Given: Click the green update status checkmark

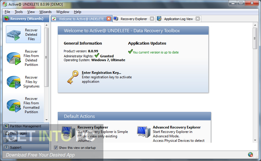Looking at the screenshot, I should (x=130, y=51).
